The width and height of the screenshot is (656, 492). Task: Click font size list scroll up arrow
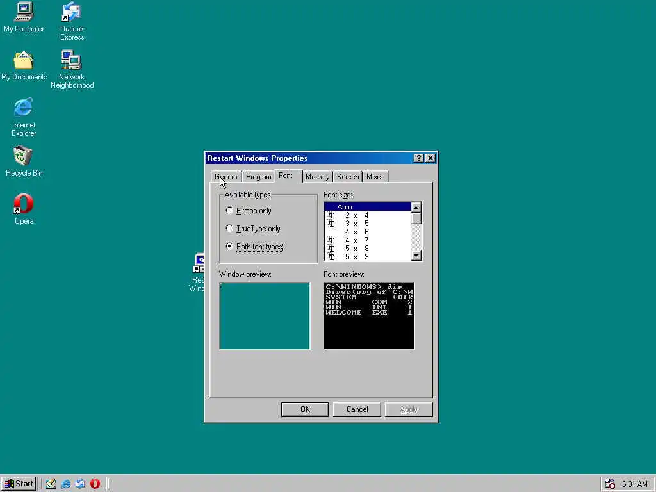[x=416, y=208]
